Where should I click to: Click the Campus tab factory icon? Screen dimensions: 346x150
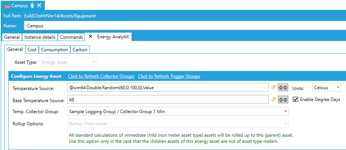click(7, 6)
